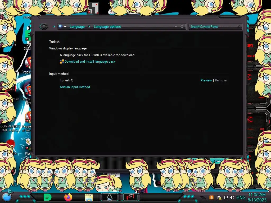This screenshot has height=203, width=271.
Task: Click the Input method section label
Action: pyautogui.click(x=59, y=74)
